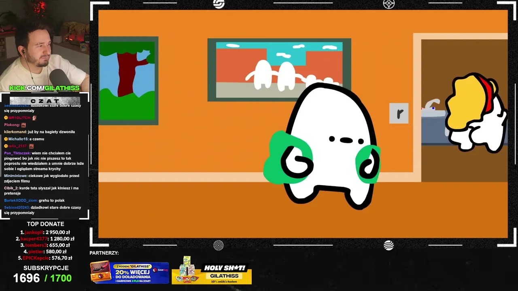
Task: Click the crosshatched circle on the bottom frame
Action: tap(219, 245)
